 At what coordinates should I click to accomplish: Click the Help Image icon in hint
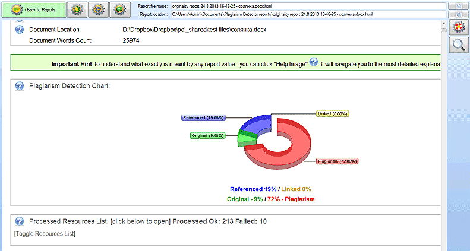point(314,63)
